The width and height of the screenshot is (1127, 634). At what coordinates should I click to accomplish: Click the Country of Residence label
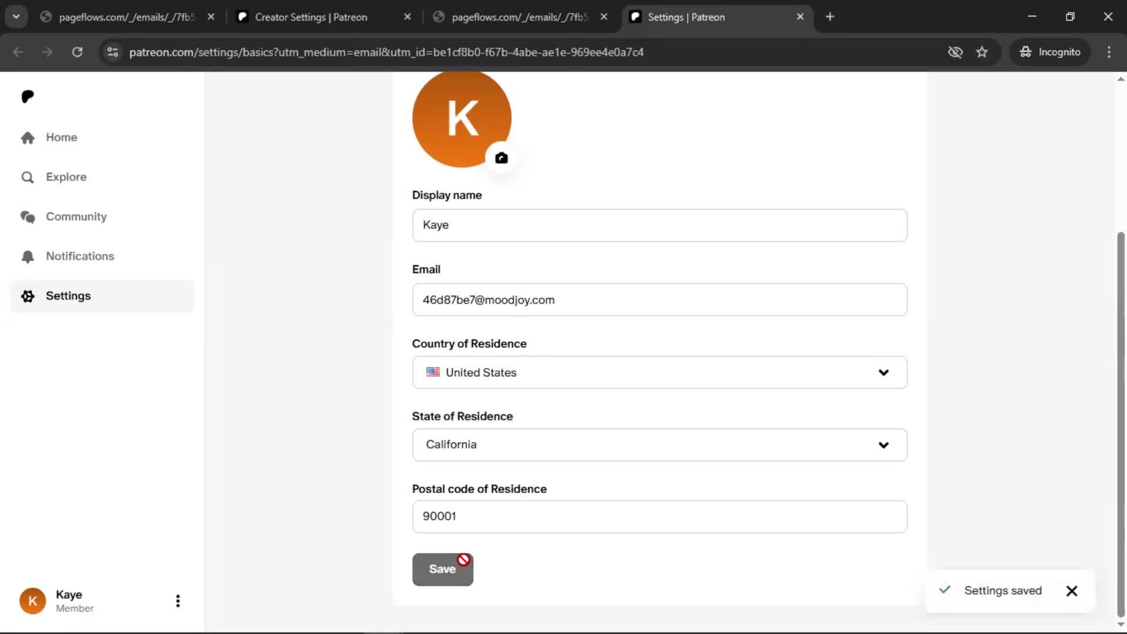pos(469,344)
